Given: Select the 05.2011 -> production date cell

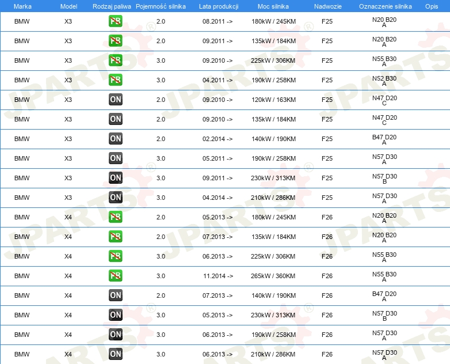Looking at the screenshot, I should coord(218,158).
